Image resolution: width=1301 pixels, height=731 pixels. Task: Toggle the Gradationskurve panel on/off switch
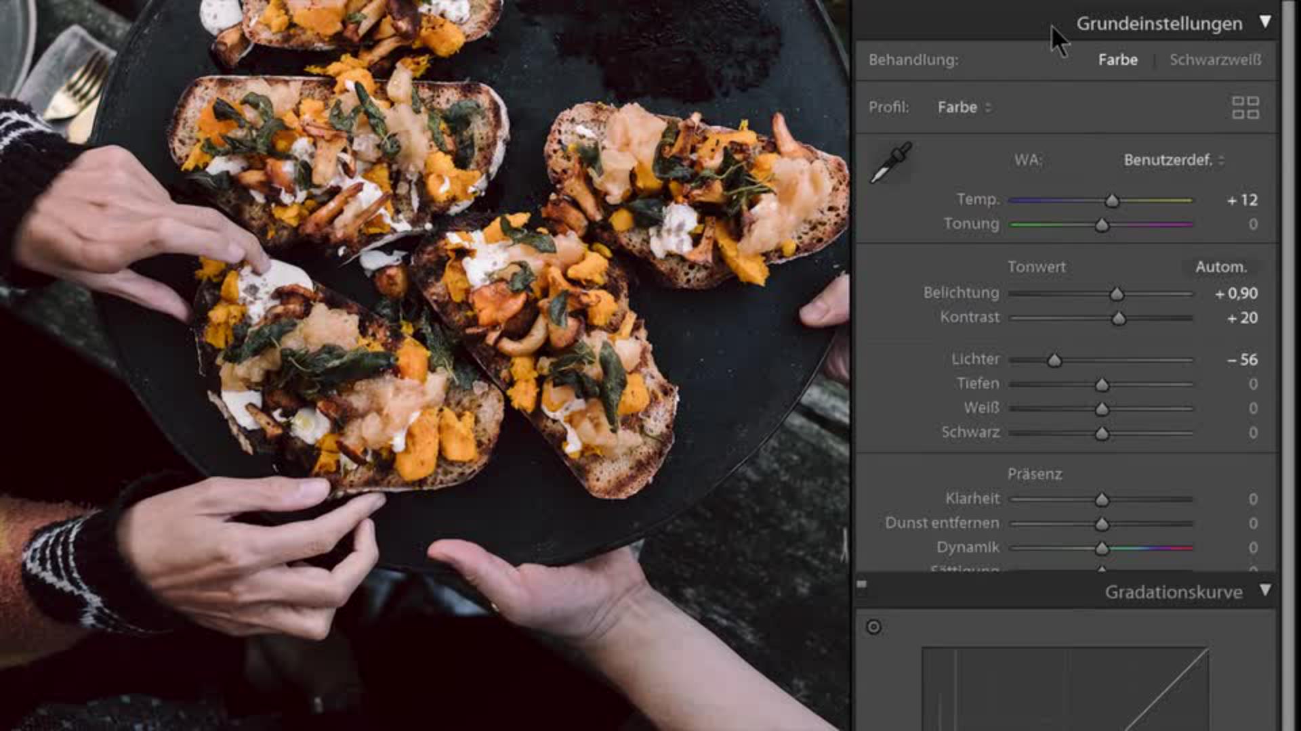point(861,585)
